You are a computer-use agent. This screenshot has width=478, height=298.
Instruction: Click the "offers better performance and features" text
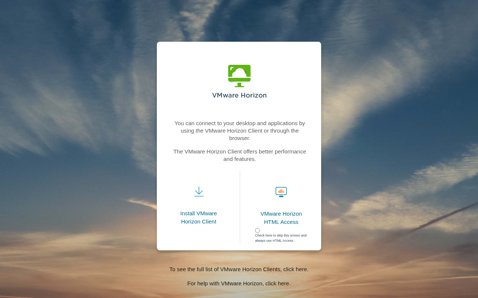[x=239, y=155]
